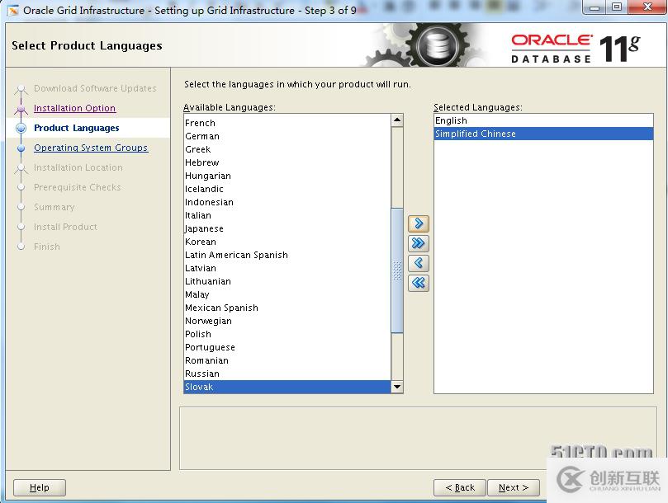Screen dimensions: 668x503
Task: Select Mexican Spanish in Available Languages
Action: 287,308
